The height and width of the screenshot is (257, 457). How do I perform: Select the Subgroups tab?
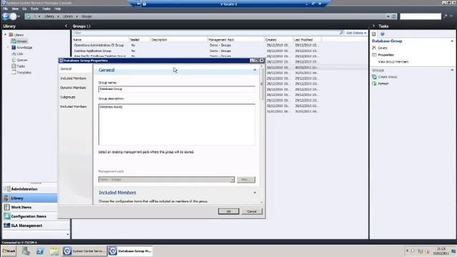68,97
